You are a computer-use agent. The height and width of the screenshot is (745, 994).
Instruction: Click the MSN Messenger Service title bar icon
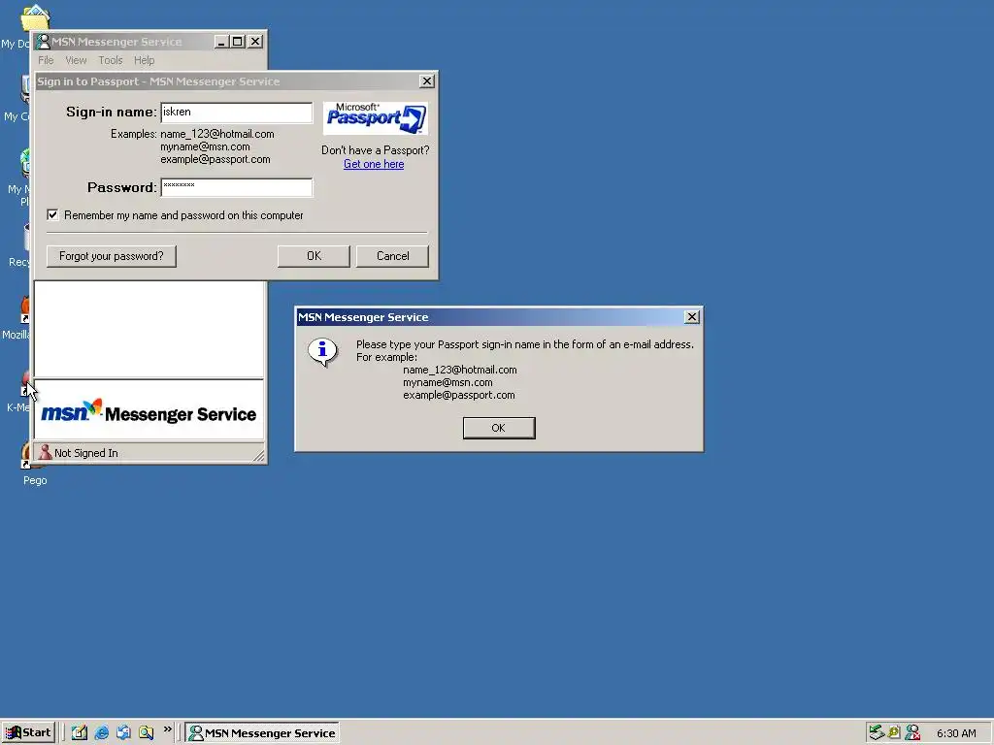coord(43,42)
